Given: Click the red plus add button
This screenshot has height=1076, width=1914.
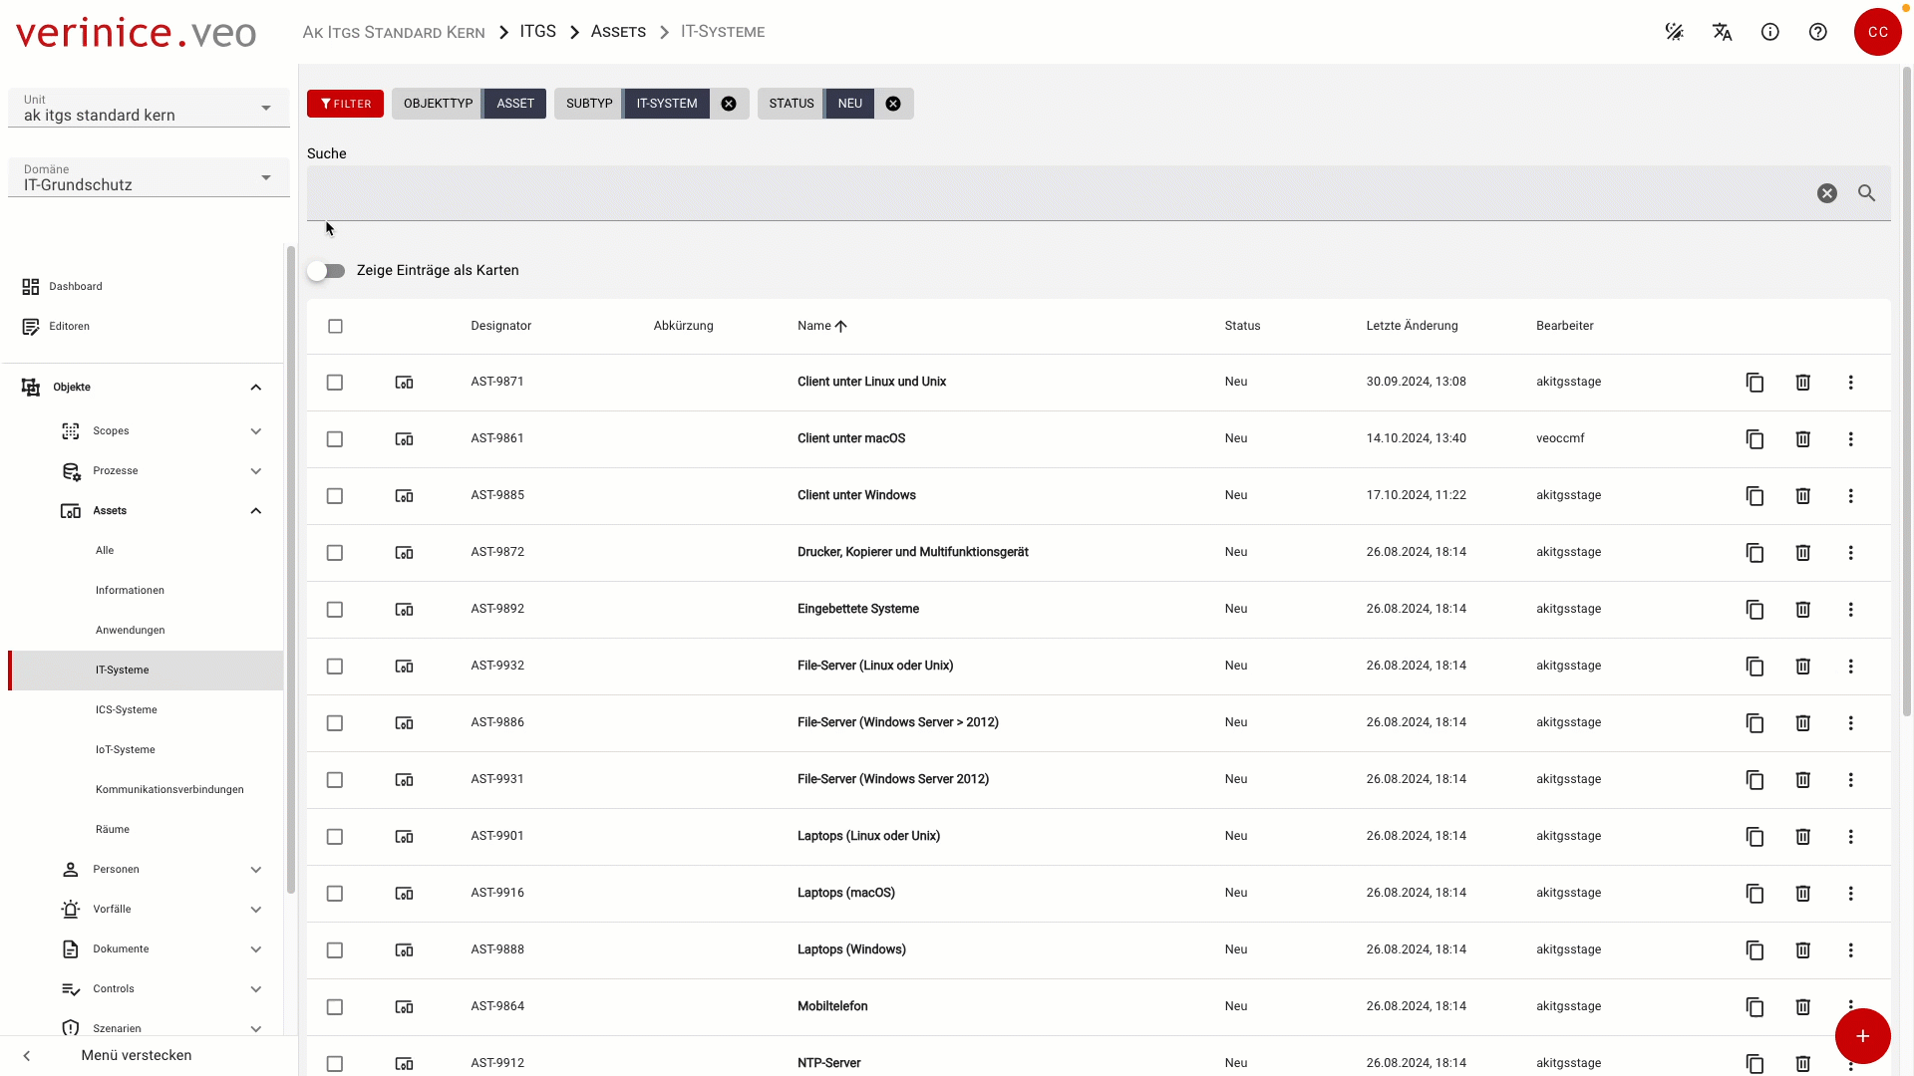Looking at the screenshot, I should [x=1862, y=1036].
